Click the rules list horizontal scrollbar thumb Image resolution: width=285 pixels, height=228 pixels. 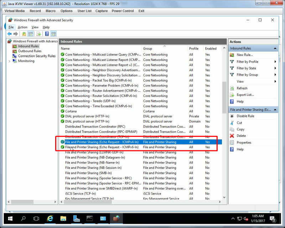[x=88, y=202]
